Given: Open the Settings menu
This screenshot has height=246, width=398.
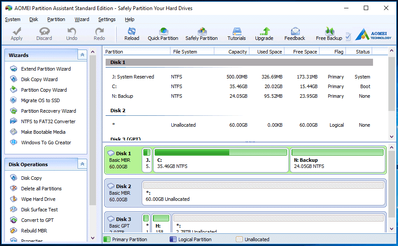Looking at the screenshot, I should point(107,19).
